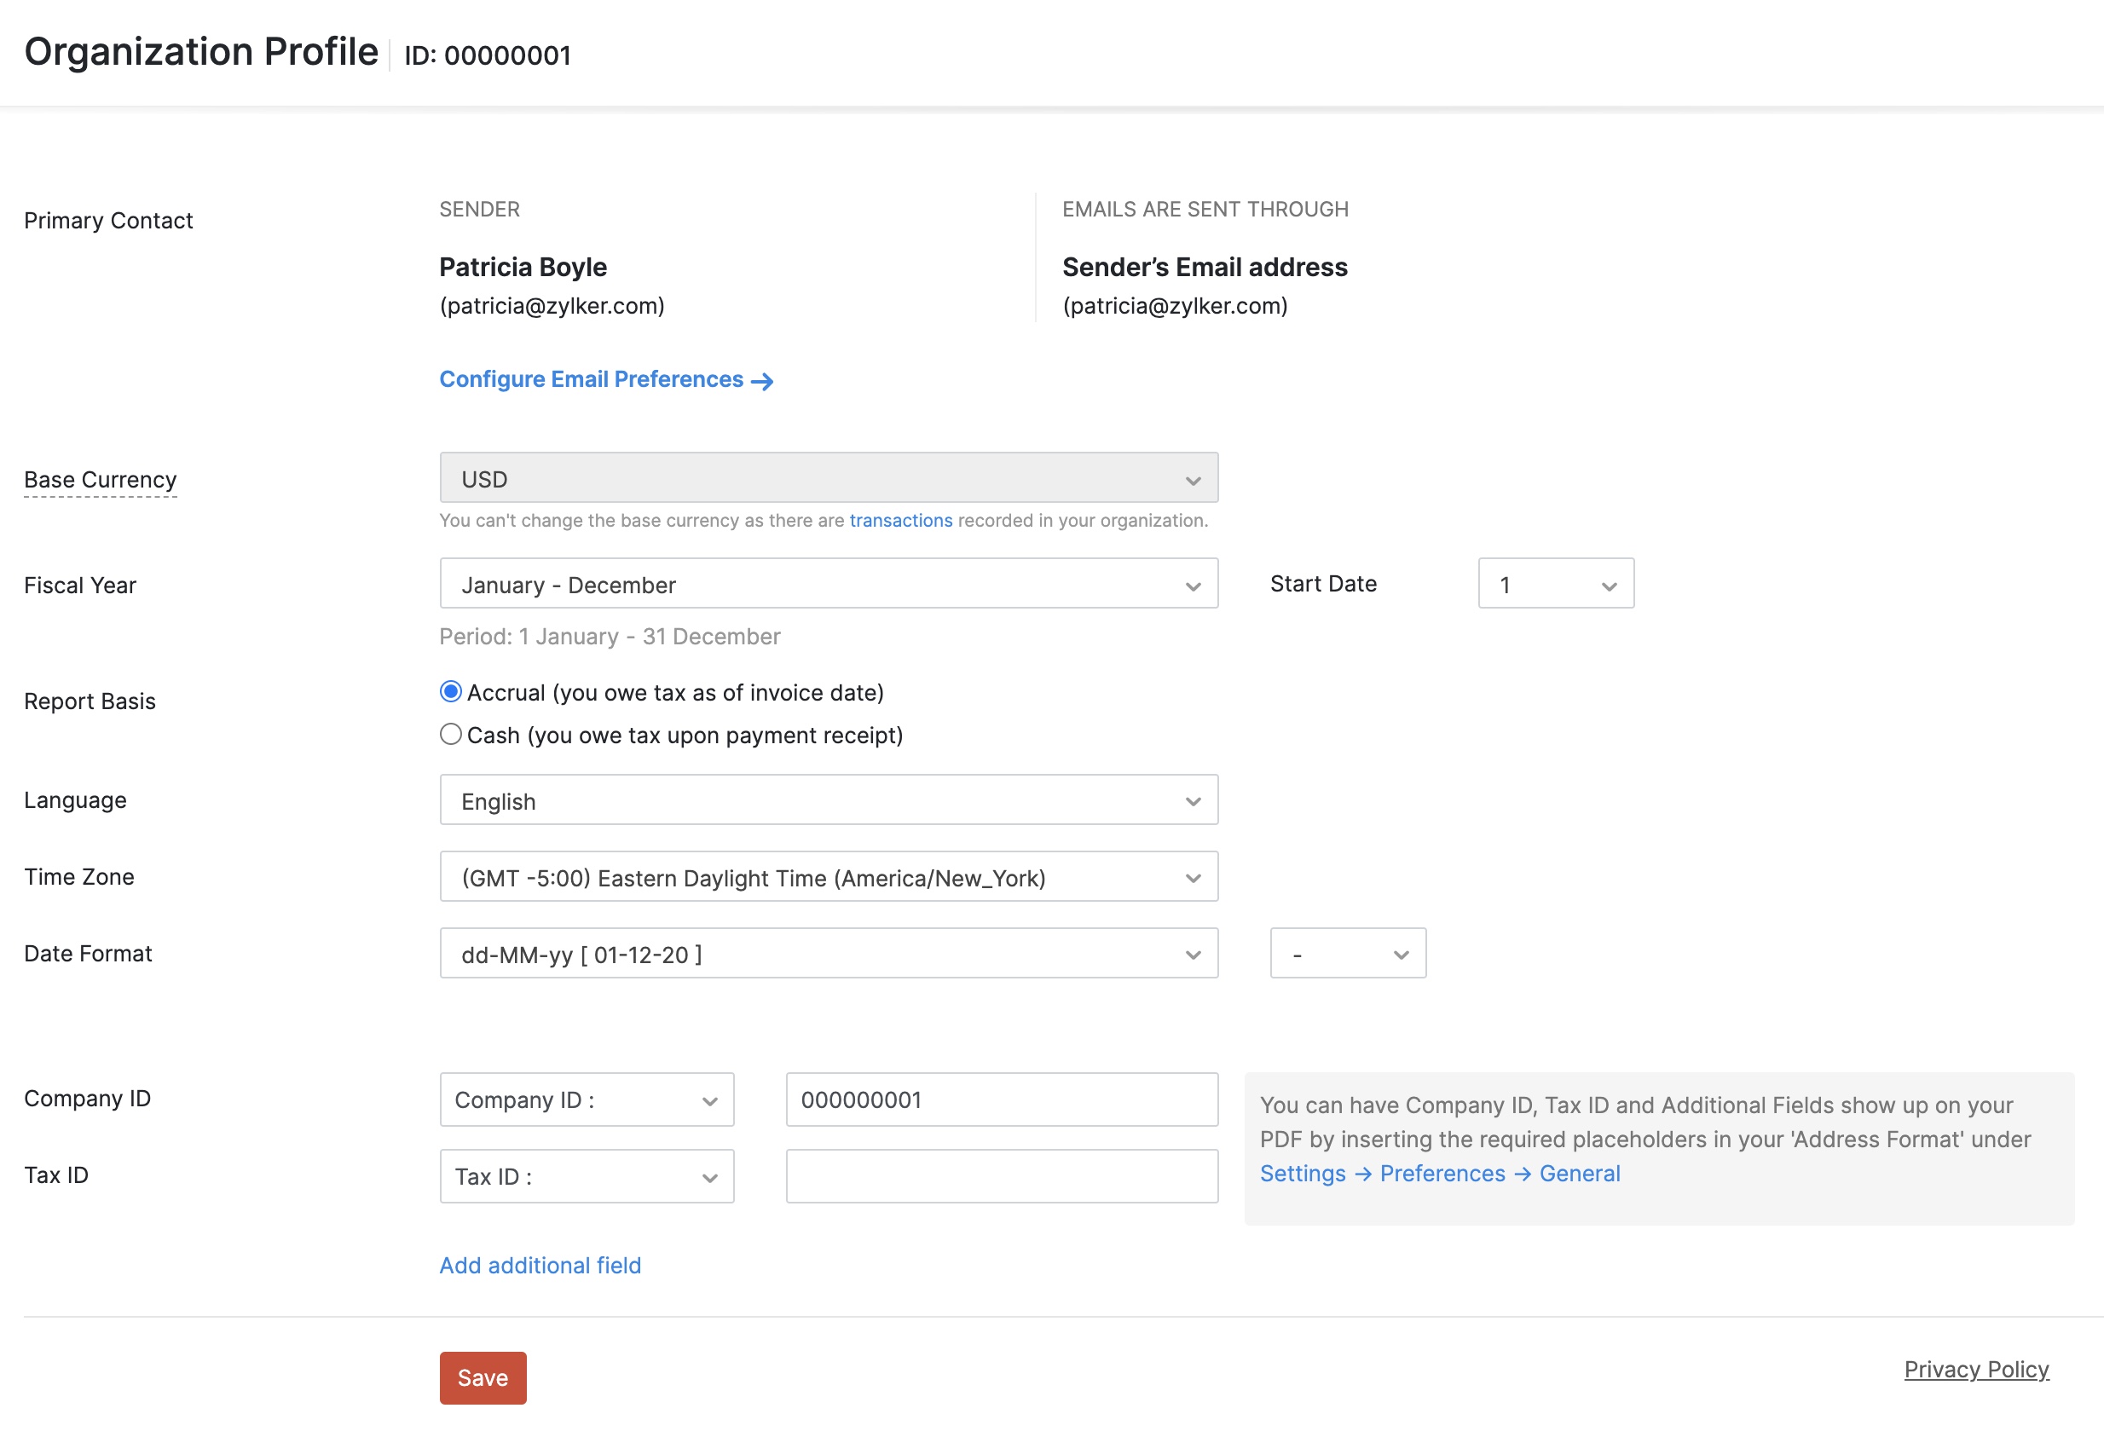Click the Base Currency label
This screenshot has height=1437, width=2104.
click(x=101, y=480)
